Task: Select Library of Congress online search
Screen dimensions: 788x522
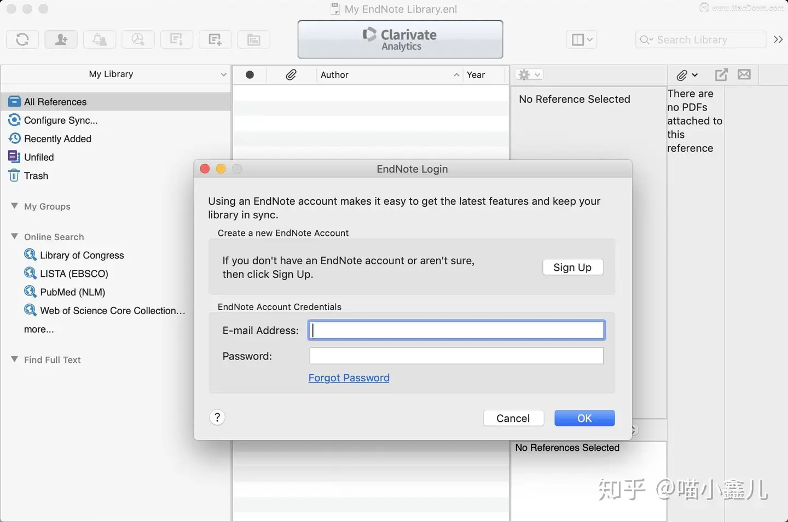Action: pyautogui.click(x=82, y=256)
